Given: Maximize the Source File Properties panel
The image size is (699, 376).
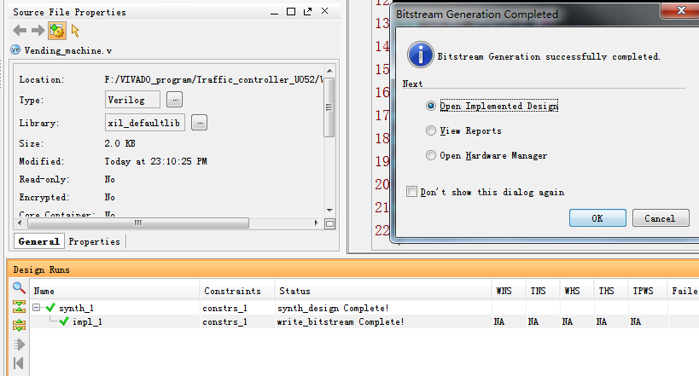Looking at the screenshot, I should [291, 12].
